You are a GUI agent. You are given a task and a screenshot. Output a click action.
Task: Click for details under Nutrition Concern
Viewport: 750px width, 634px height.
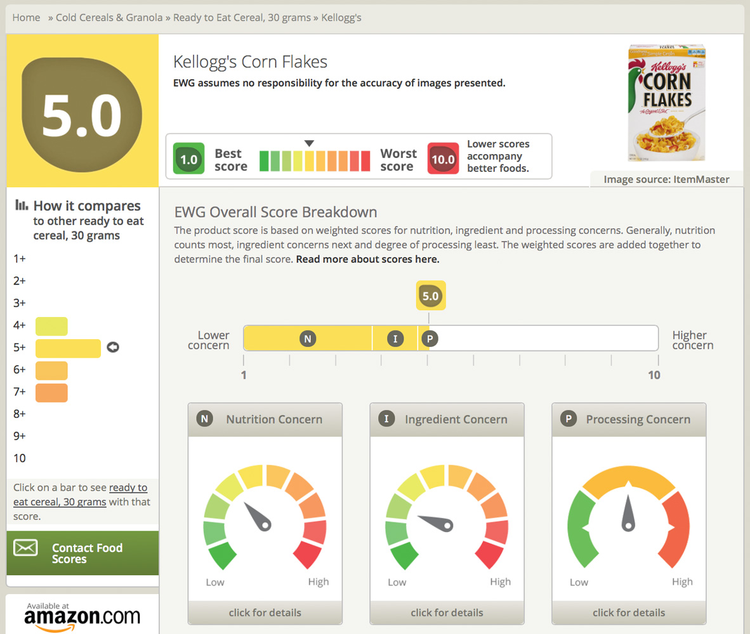pos(265,612)
